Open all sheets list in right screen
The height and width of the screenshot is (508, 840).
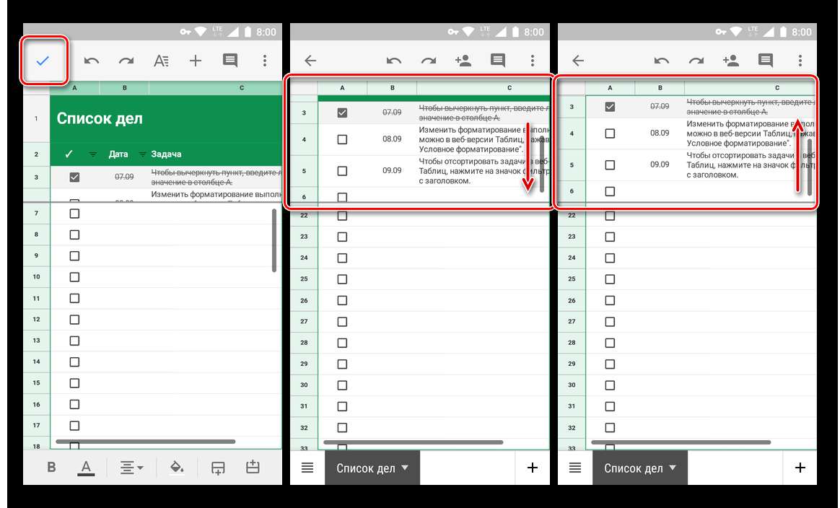coord(575,468)
